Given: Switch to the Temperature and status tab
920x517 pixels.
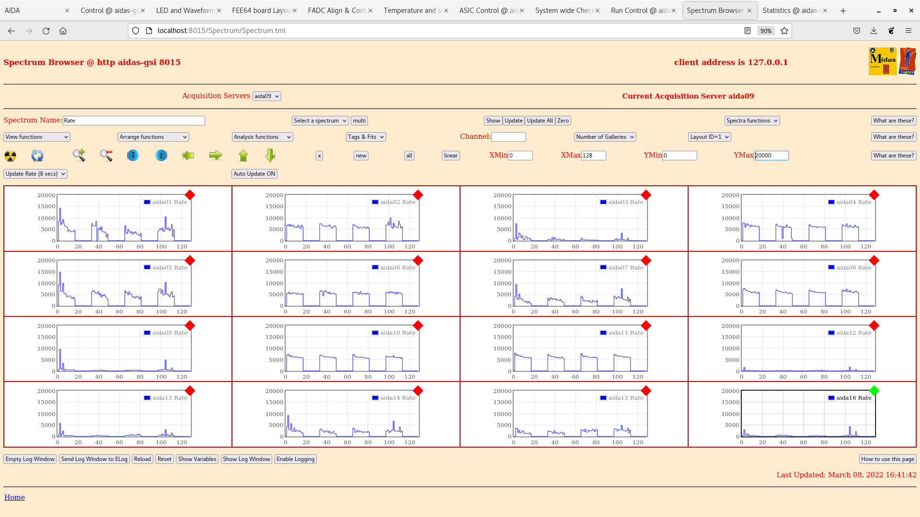Looking at the screenshot, I should click(412, 11).
